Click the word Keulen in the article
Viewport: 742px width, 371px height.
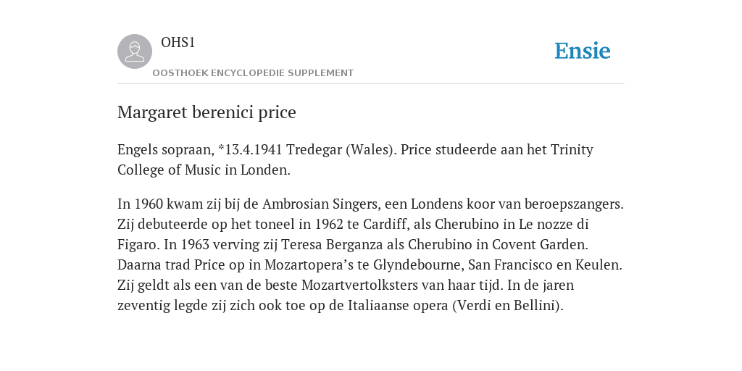[597, 265]
